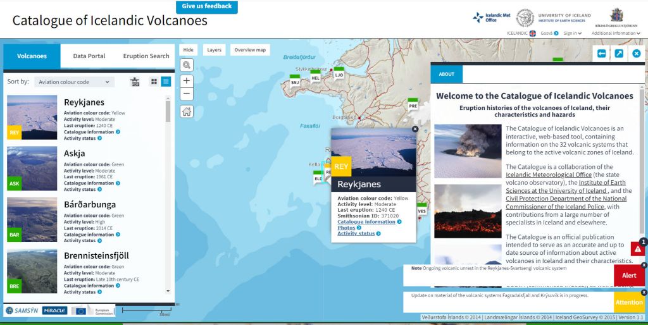The height and width of the screenshot is (325, 648).
Task: Click the Askja volcano thumbnail image
Action: click(x=32, y=169)
